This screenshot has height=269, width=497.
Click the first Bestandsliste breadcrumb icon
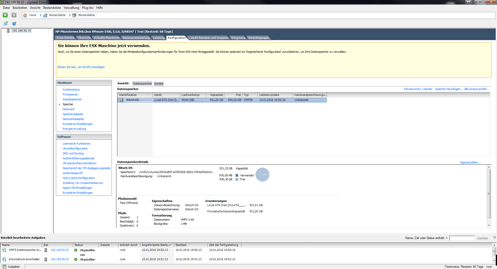45,15
